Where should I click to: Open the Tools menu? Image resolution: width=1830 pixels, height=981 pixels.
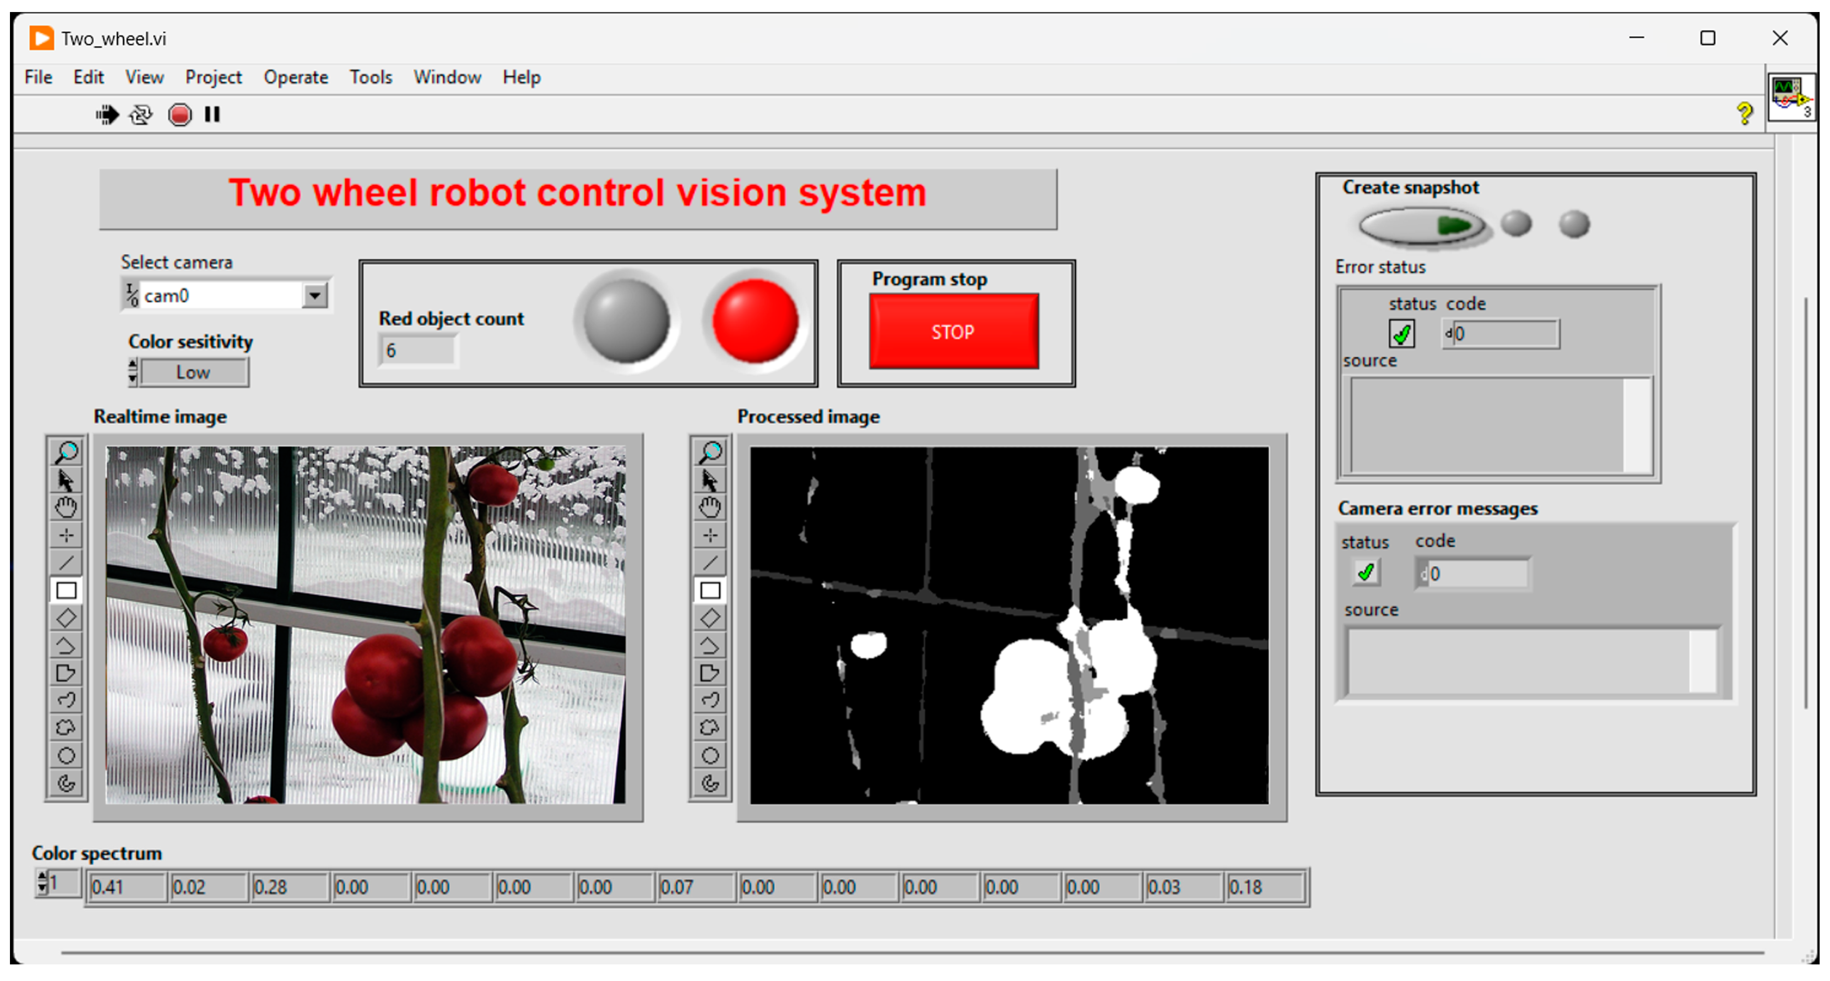tap(370, 77)
